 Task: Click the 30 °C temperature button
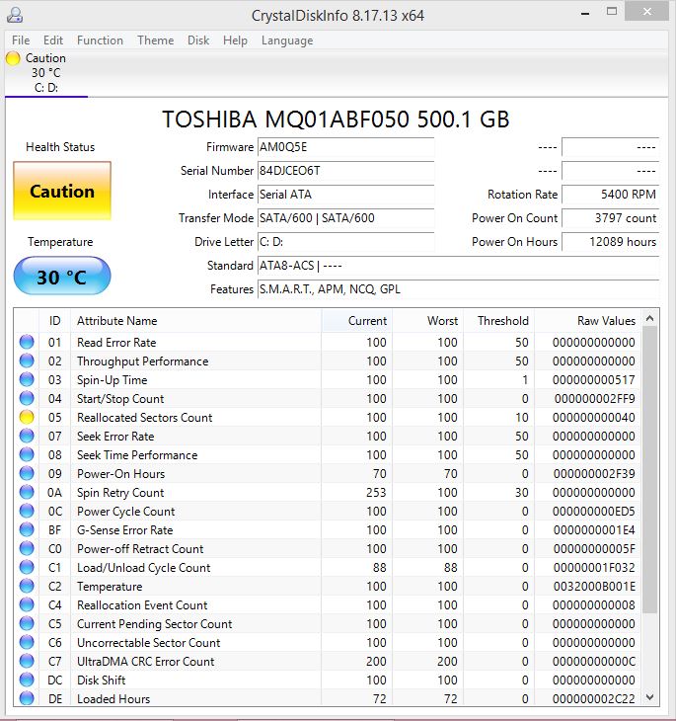pyautogui.click(x=62, y=277)
